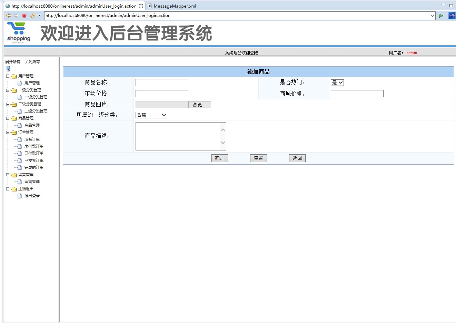Click the root node icon atop the tree
This screenshot has width=456, height=323.
(x=8, y=68)
